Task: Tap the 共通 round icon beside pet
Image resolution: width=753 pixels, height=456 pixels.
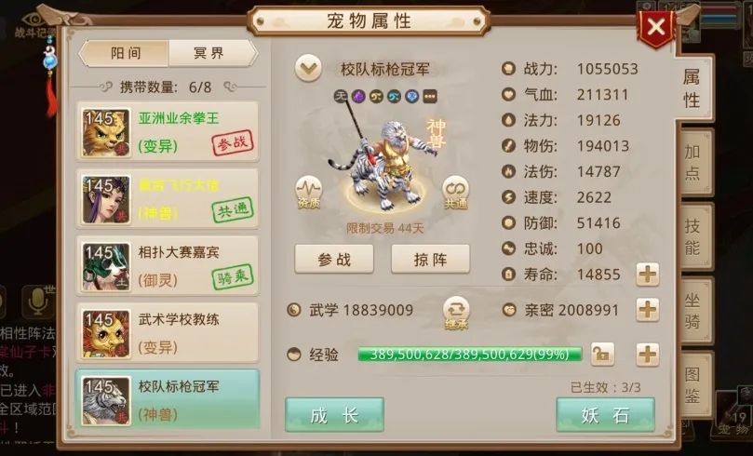Action: pos(455,192)
